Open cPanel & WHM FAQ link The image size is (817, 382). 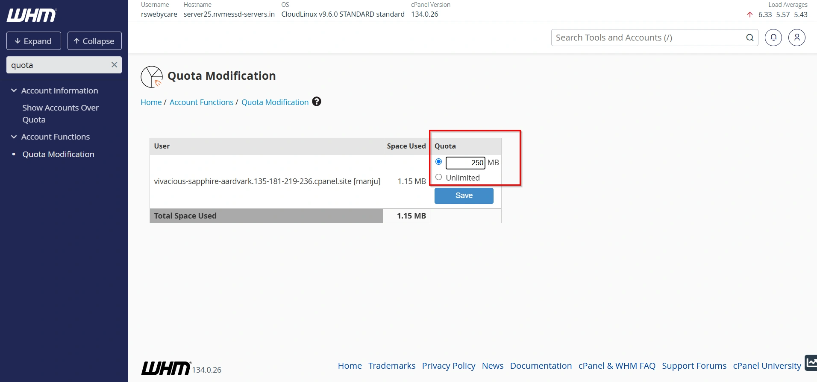point(617,366)
